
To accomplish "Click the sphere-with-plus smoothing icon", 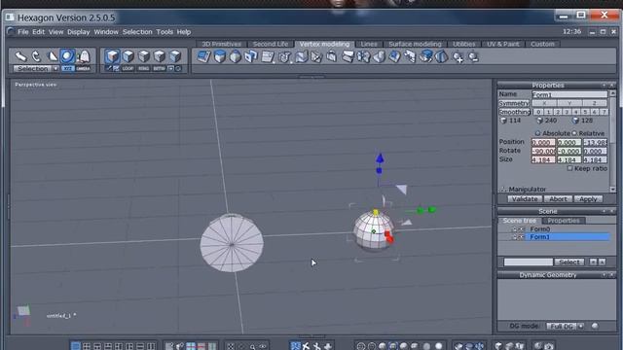I will (458, 57).
